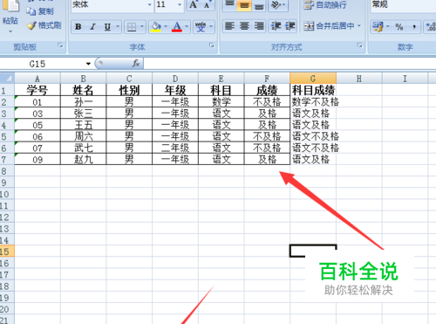Screen dimensions: 436x324
Task: Activate the Format Painter (格式刷)
Action: pyautogui.click(x=44, y=25)
